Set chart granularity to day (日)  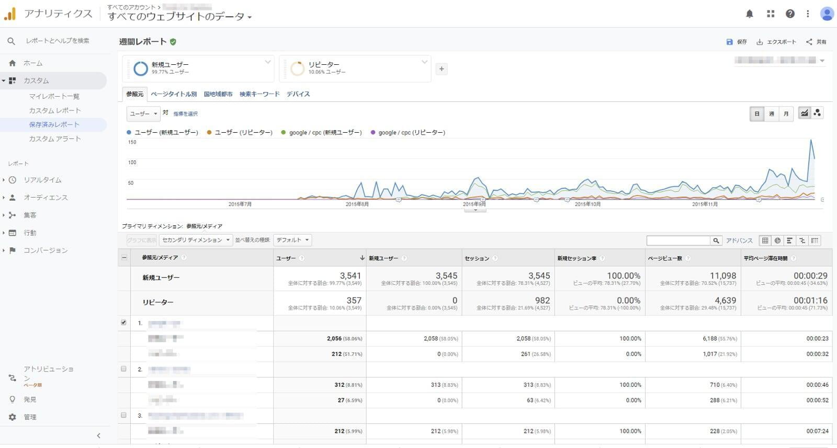(x=757, y=113)
